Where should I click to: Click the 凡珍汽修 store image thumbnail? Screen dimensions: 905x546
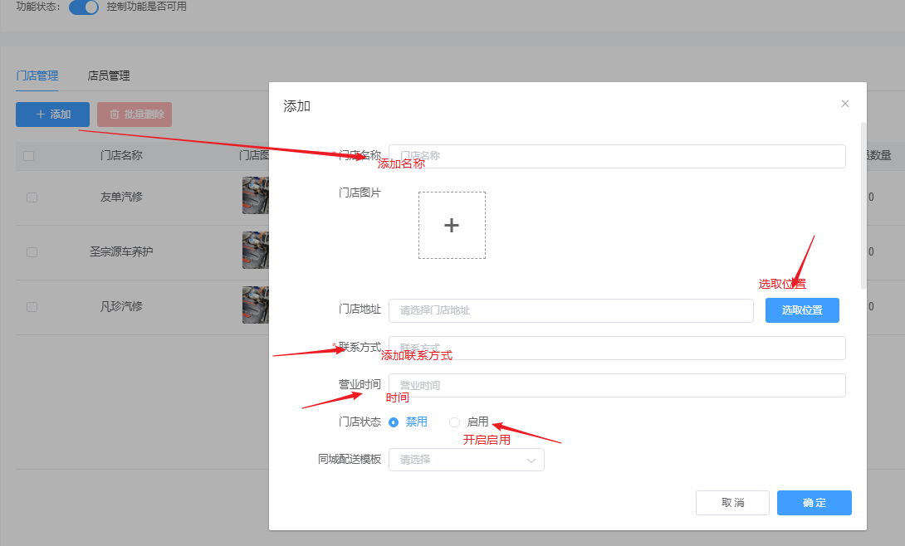(x=256, y=305)
